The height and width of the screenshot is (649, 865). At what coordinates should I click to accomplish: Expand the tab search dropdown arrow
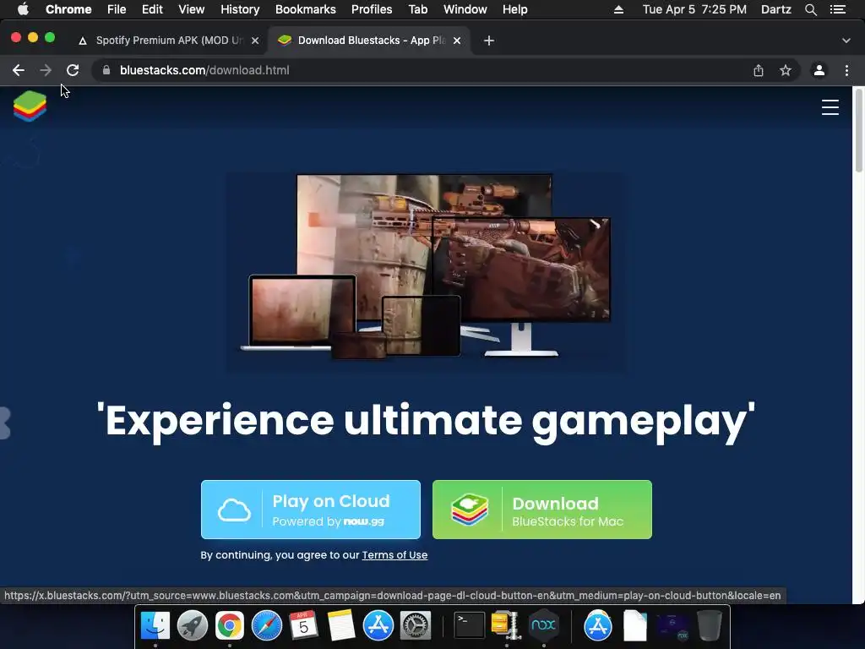tap(846, 41)
